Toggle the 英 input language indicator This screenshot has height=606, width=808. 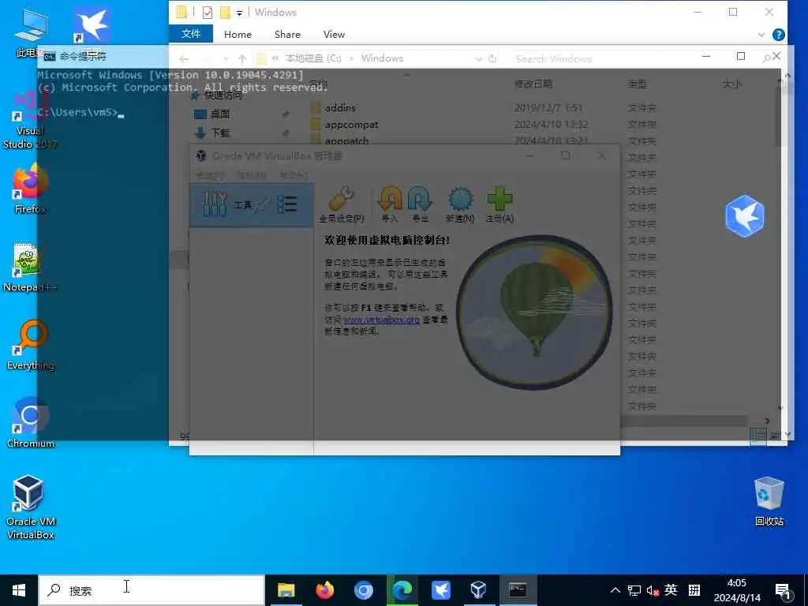point(671,589)
